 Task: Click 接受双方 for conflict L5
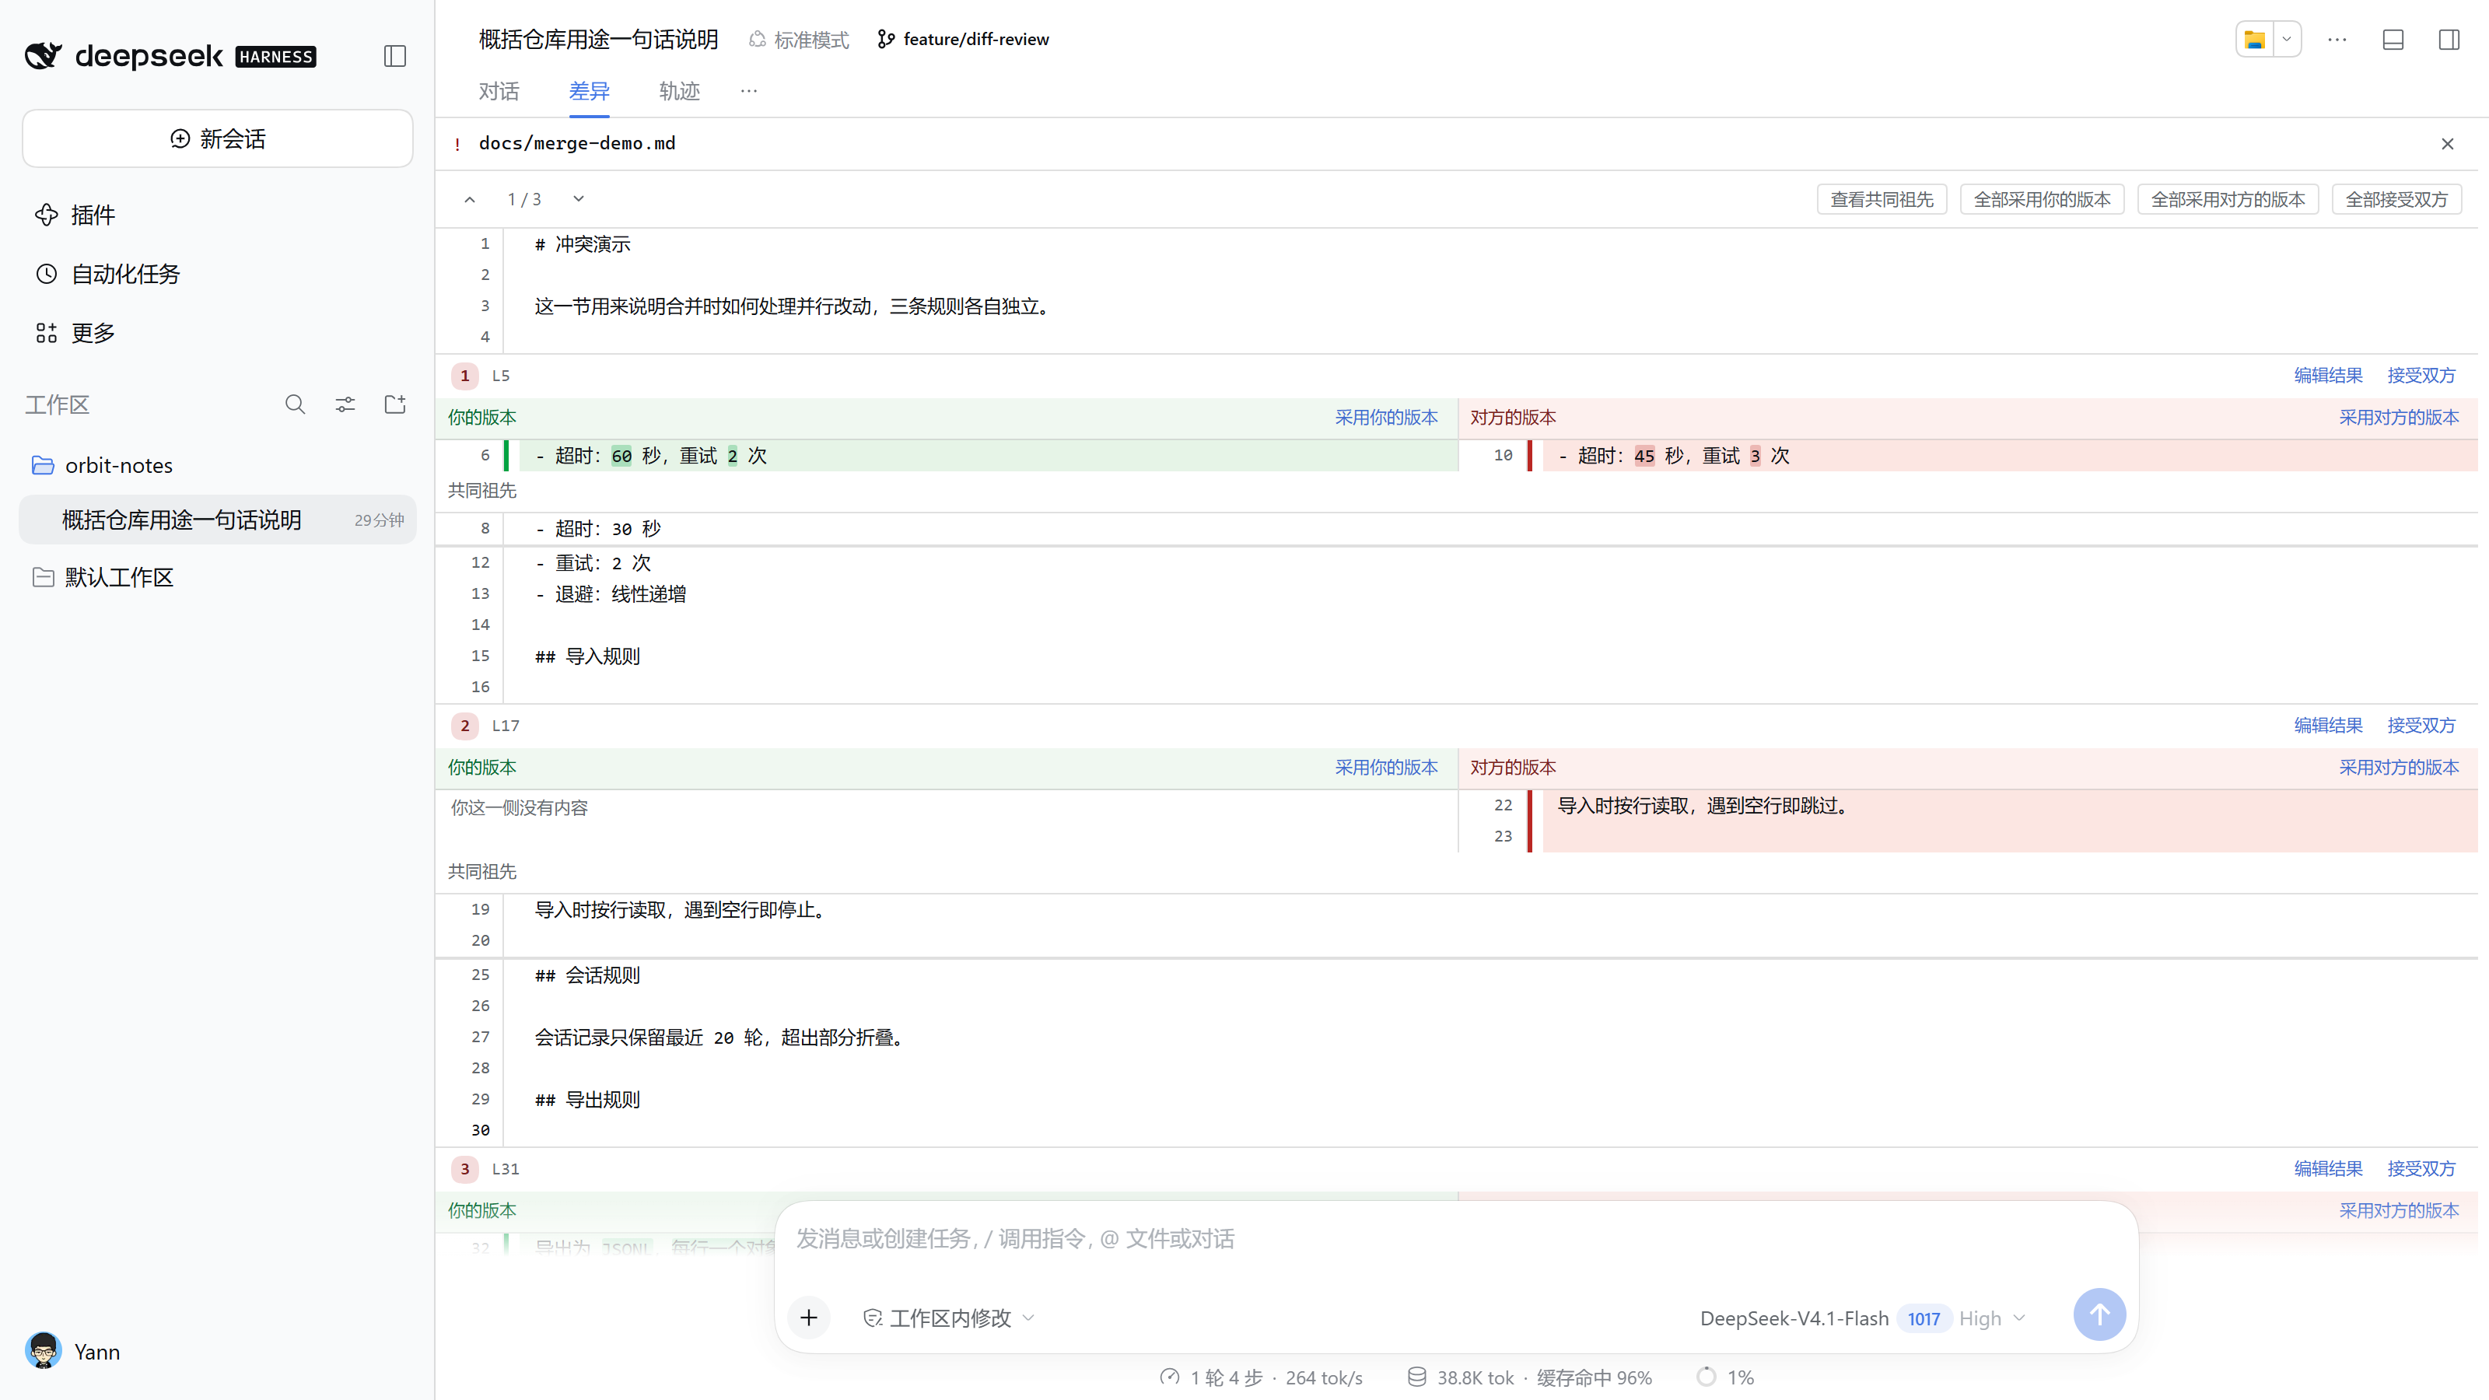click(x=2421, y=375)
